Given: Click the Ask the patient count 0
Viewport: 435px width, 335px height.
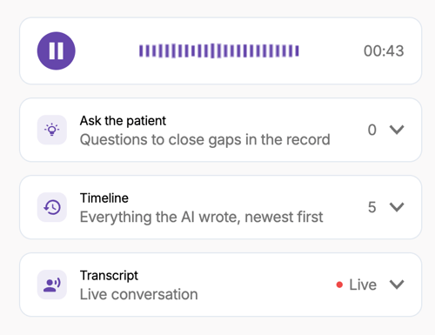Looking at the screenshot, I should click(x=372, y=130).
